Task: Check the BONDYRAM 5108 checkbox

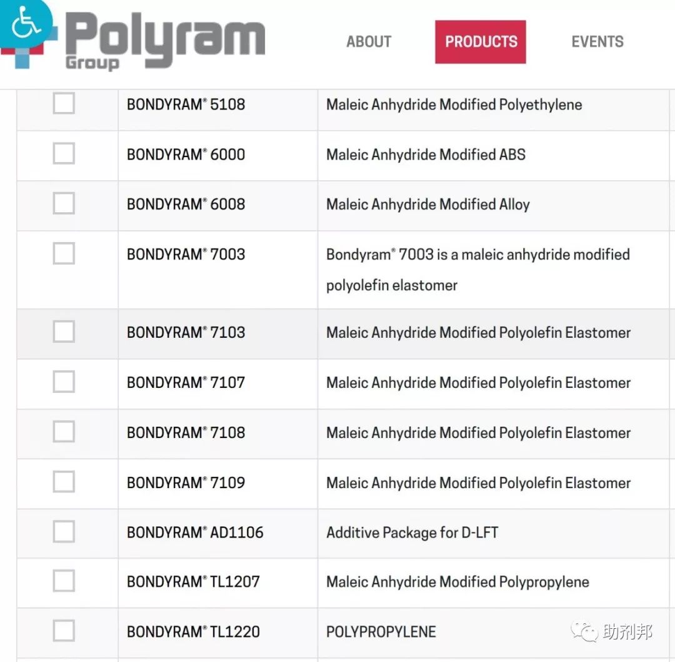Action: tap(64, 103)
